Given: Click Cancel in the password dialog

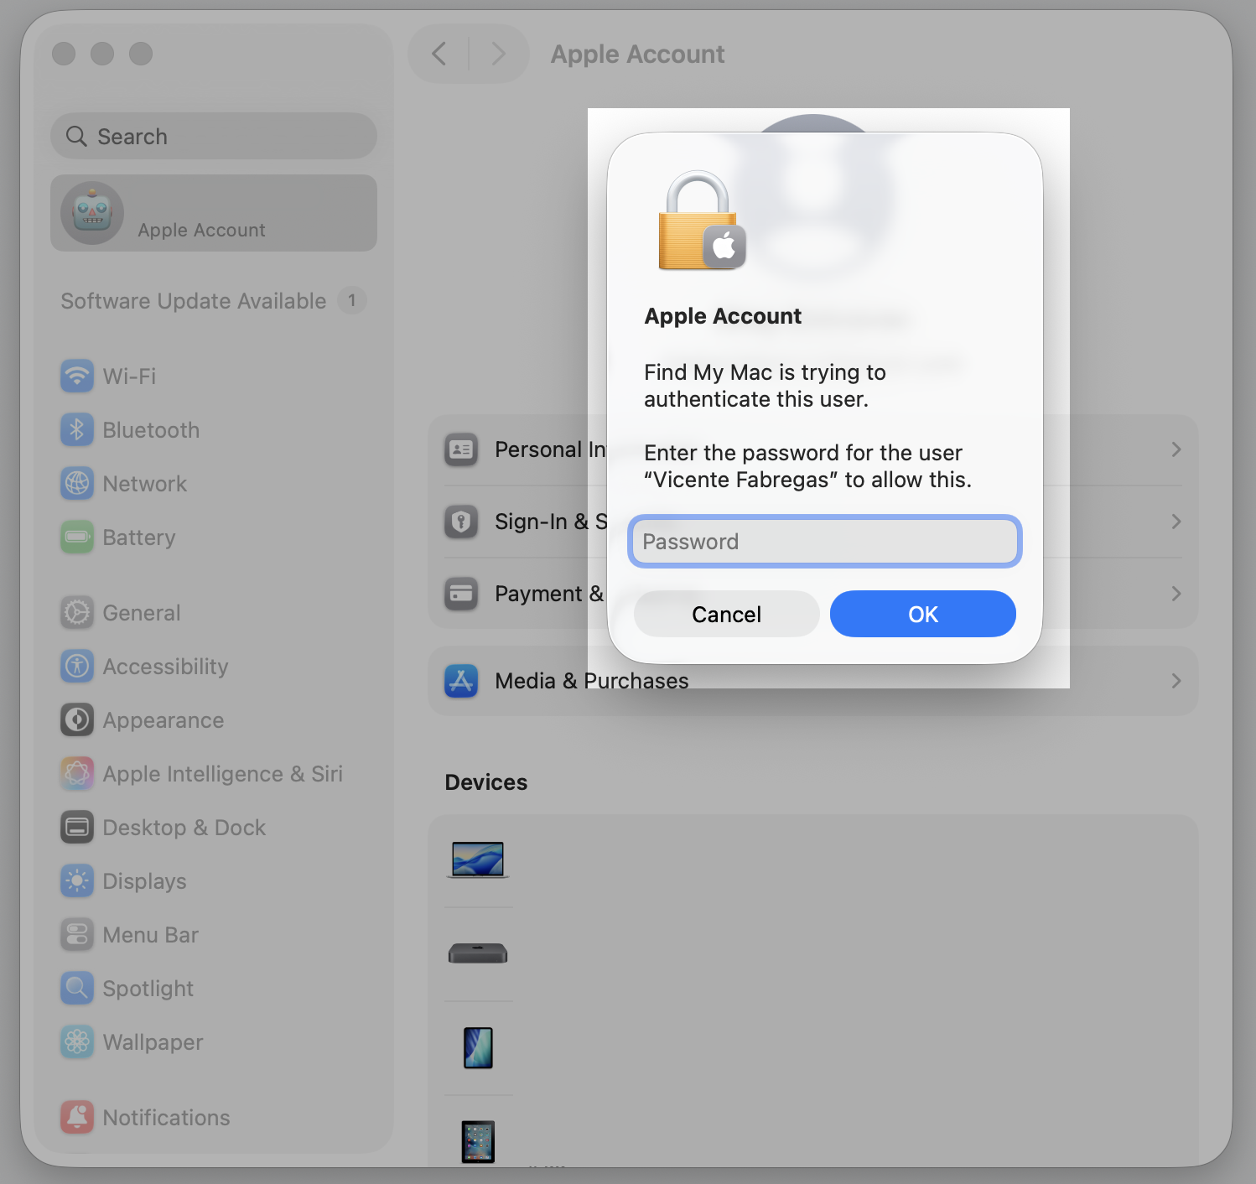Looking at the screenshot, I should click(727, 614).
